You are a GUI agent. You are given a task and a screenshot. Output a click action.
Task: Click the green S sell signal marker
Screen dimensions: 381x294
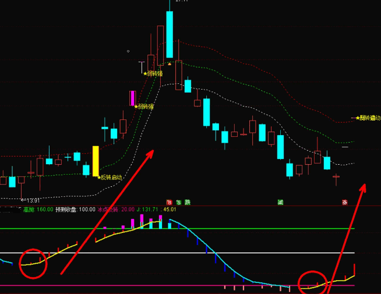click(x=179, y=202)
